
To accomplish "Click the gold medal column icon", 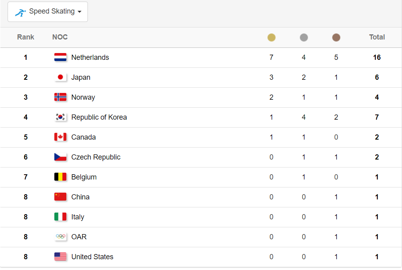I will [x=271, y=37].
